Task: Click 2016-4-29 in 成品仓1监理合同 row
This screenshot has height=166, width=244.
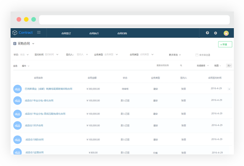Action: [217, 153]
